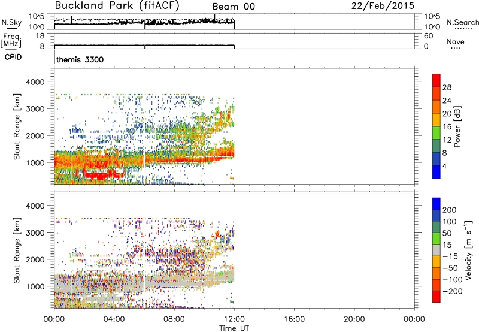
Task: Select the "themis 3300" program text
Action: tap(80, 59)
